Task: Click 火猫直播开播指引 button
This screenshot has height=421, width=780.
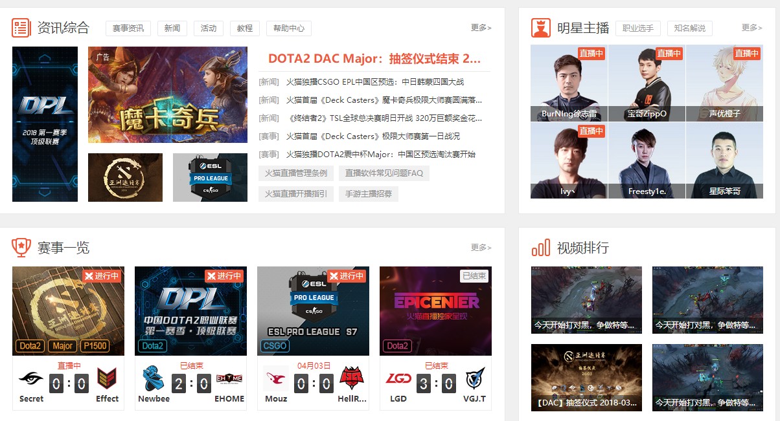Action: pyautogui.click(x=296, y=193)
